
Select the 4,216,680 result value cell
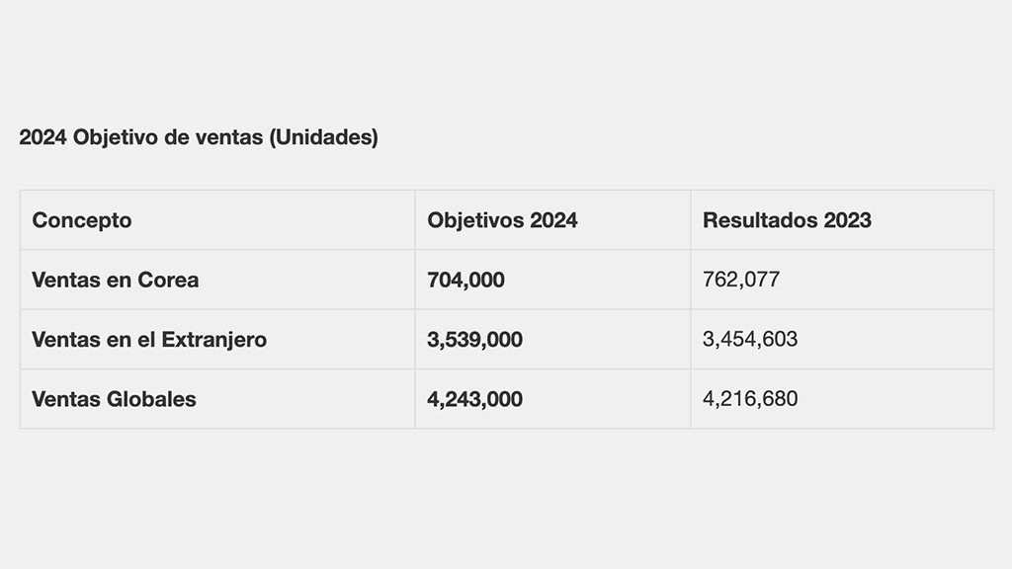click(842, 399)
